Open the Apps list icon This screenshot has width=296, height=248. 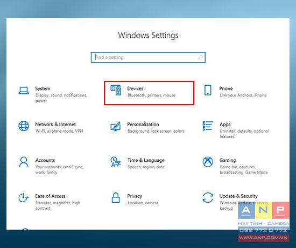tap(208, 126)
